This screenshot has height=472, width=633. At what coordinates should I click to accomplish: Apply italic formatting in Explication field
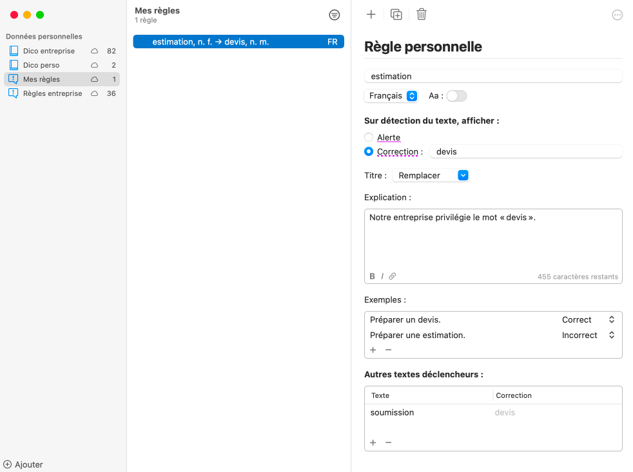pyautogui.click(x=382, y=276)
